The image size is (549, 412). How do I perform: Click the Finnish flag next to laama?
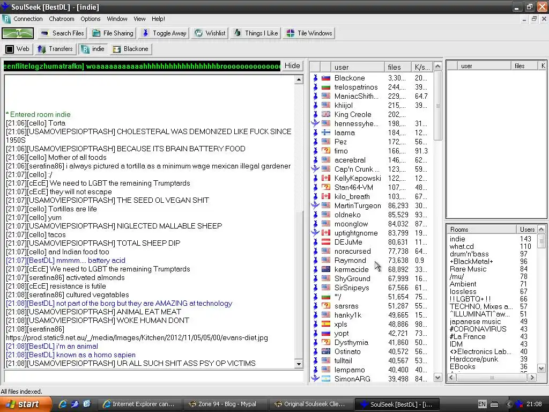(326, 133)
